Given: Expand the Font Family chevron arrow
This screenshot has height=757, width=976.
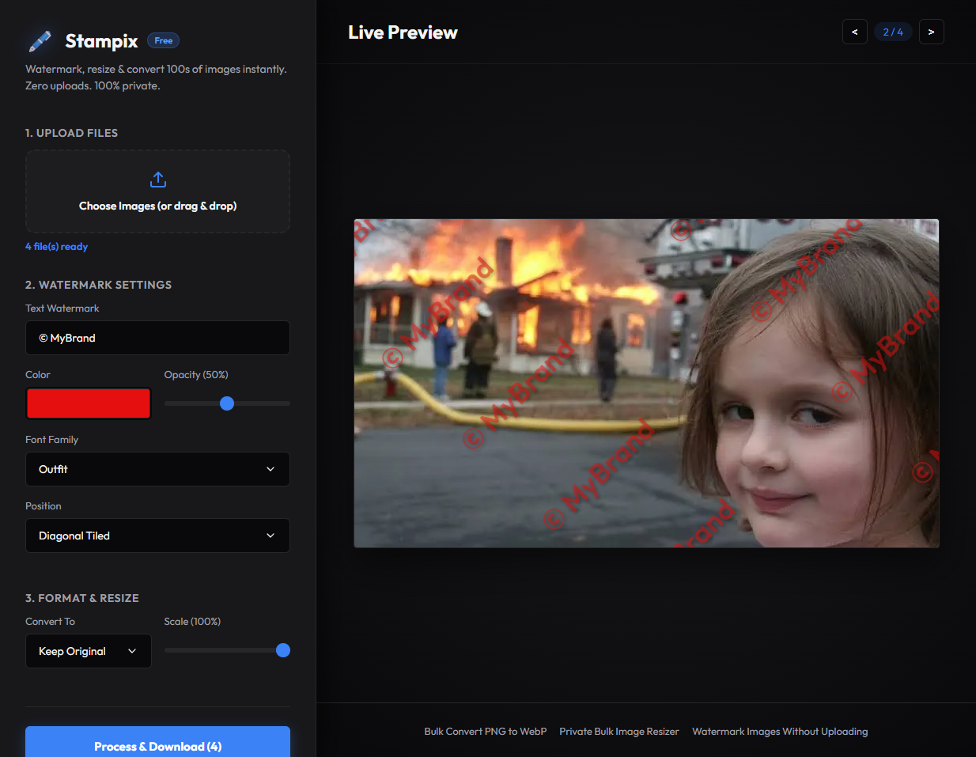Looking at the screenshot, I should point(272,469).
